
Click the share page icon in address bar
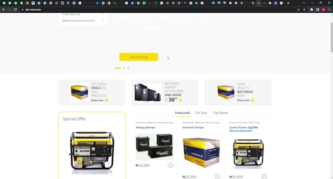point(298,10)
